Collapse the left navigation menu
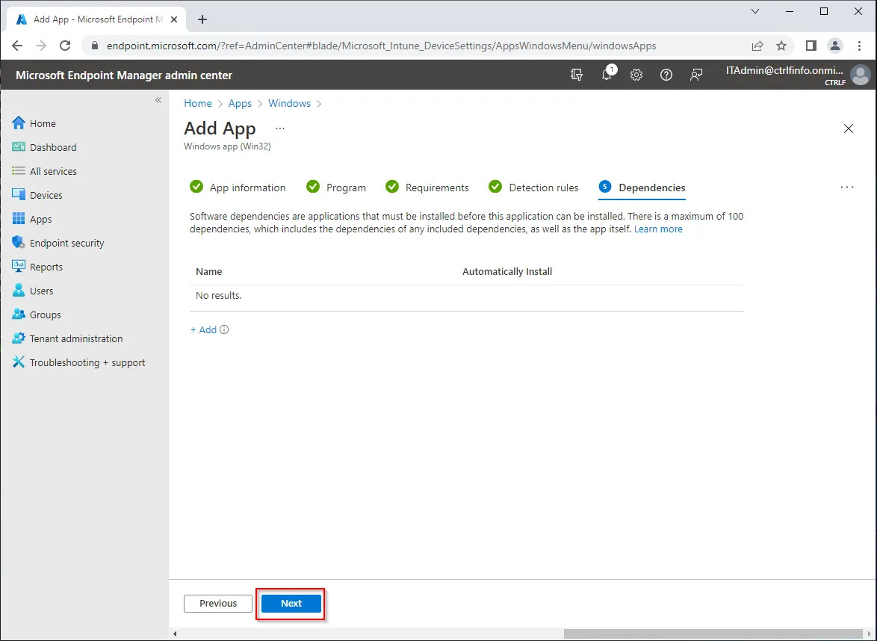 pyautogui.click(x=158, y=100)
